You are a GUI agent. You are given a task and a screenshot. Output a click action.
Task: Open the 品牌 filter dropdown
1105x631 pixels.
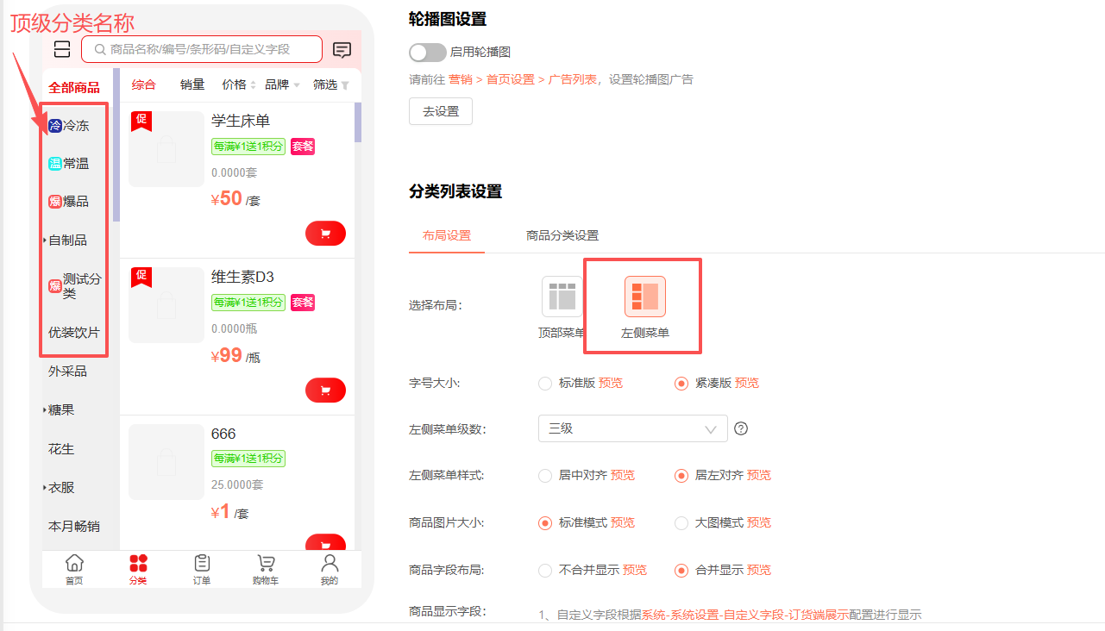[282, 84]
